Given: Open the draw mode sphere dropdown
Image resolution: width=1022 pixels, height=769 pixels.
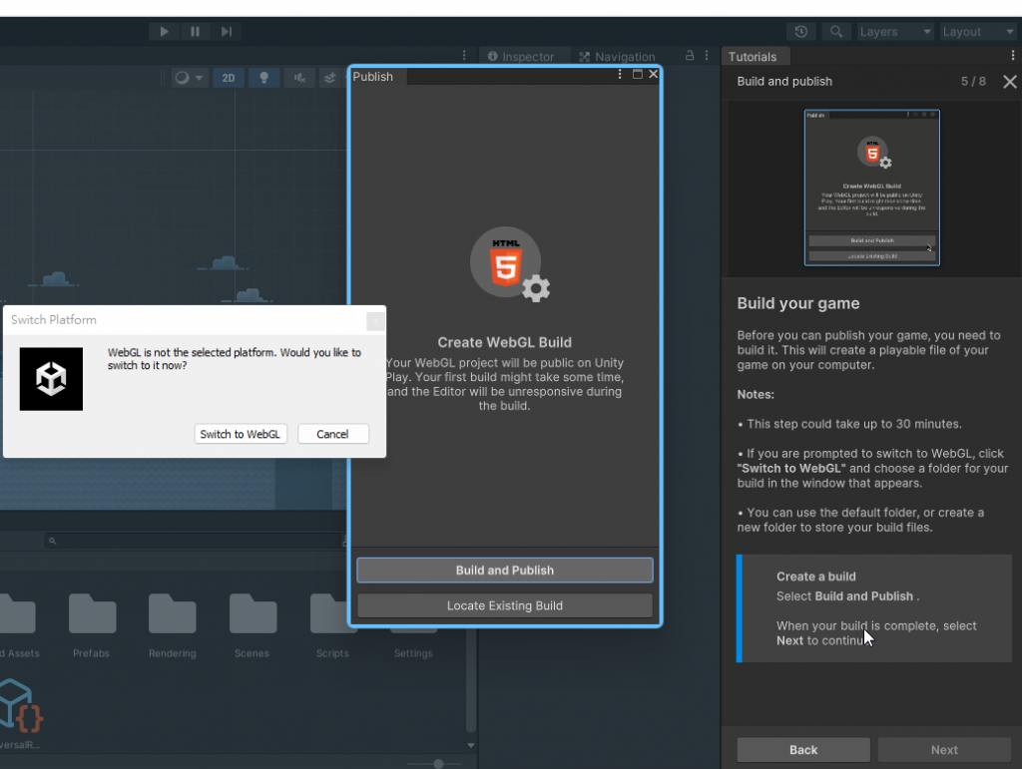Looking at the screenshot, I should tap(189, 78).
